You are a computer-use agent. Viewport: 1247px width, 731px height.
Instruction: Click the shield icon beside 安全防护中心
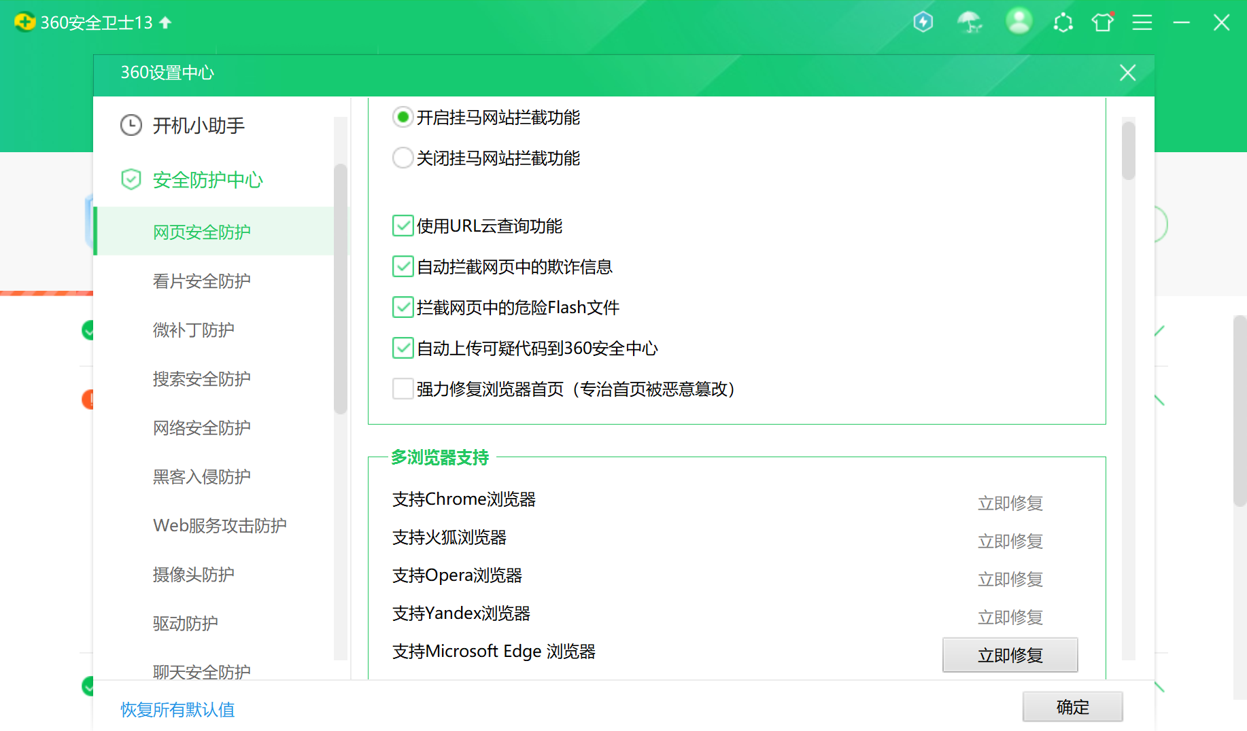click(131, 180)
